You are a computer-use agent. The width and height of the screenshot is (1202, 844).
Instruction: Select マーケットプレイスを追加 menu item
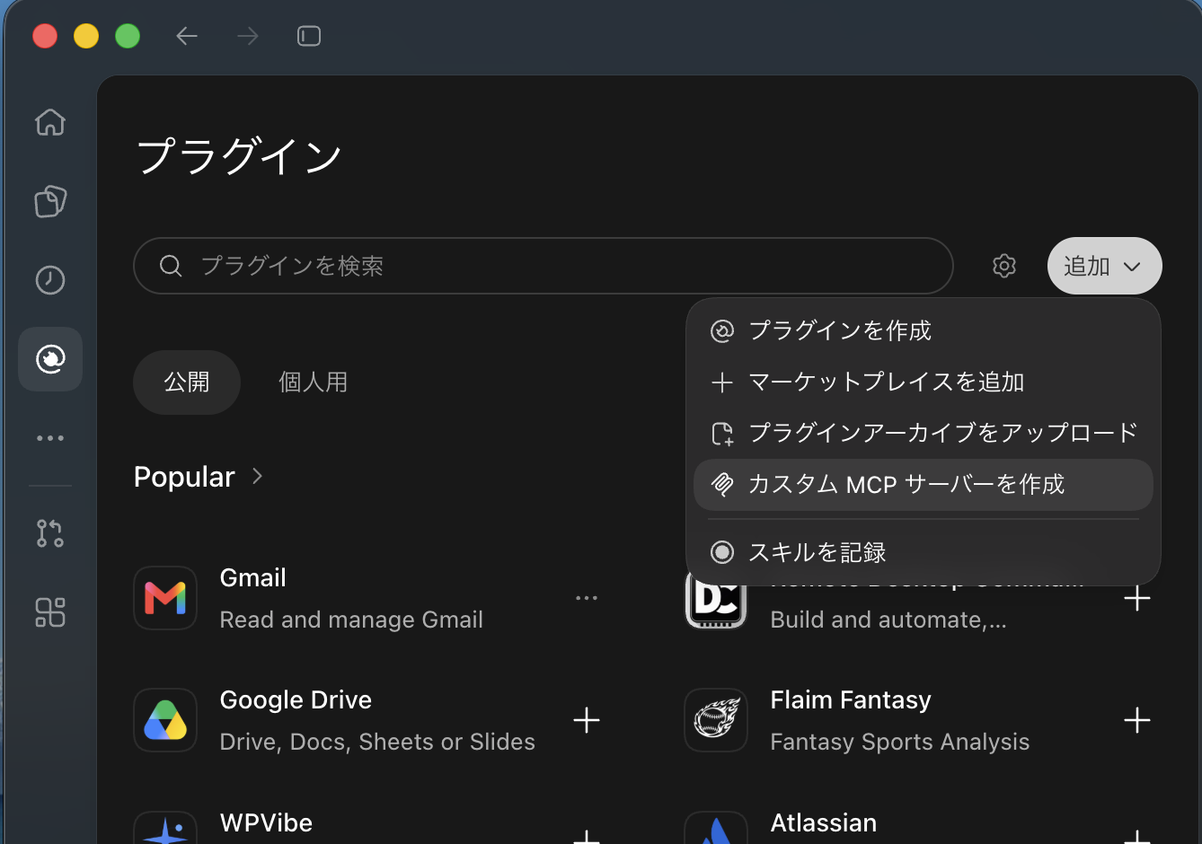click(x=924, y=382)
